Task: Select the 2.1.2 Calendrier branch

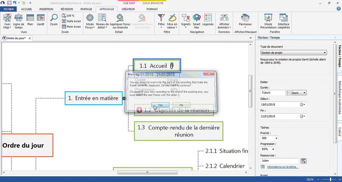Action: (225, 166)
